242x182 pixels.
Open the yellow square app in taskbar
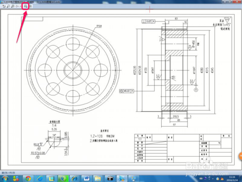(x=51, y=179)
